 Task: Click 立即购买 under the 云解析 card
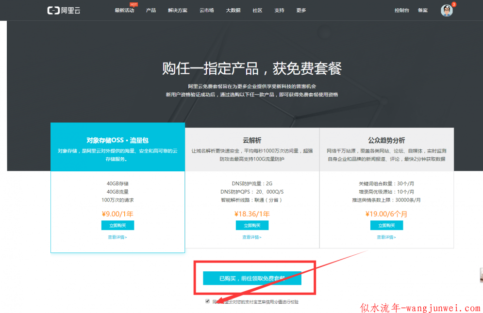252,225
